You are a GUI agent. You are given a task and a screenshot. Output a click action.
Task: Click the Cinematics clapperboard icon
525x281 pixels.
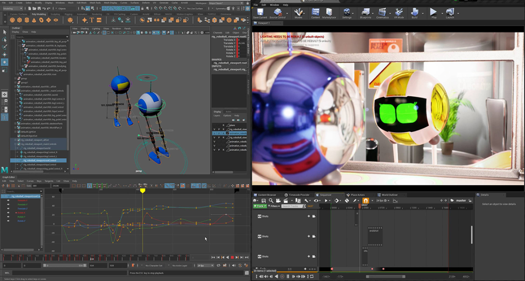click(x=382, y=12)
